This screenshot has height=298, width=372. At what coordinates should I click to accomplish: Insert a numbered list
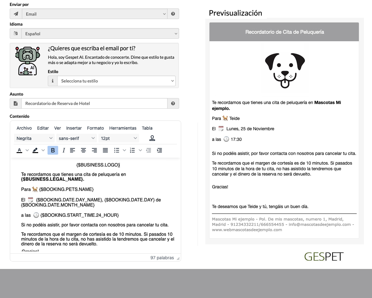pyautogui.click(x=133, y=150)
